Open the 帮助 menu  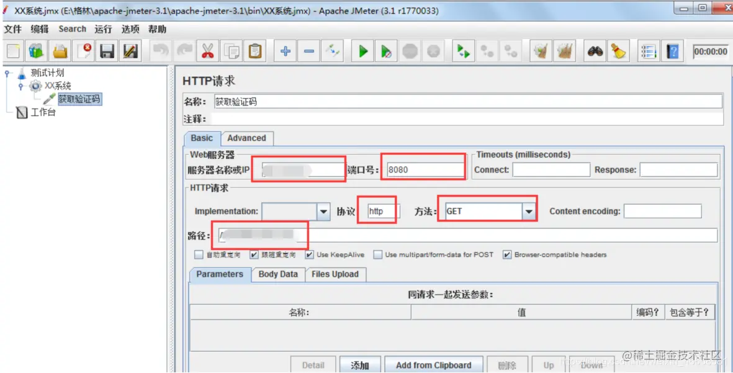(157, 29)
